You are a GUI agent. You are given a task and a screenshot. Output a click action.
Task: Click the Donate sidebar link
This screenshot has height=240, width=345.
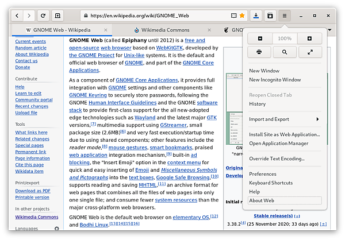click(22, 67)
